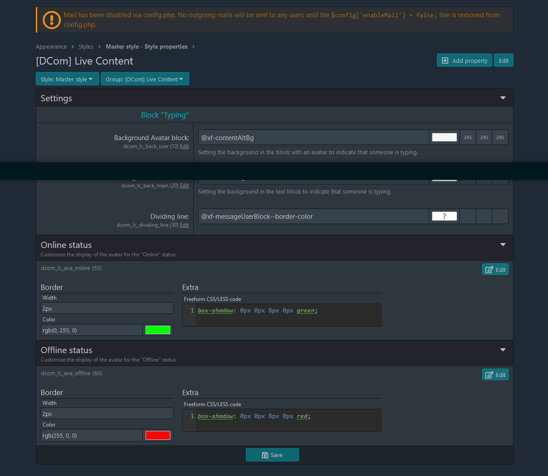The image size is (548, 476).
Task: Edit the dcom_lc_back_user property
Action: pyautogui.click(x=184, y=146)
